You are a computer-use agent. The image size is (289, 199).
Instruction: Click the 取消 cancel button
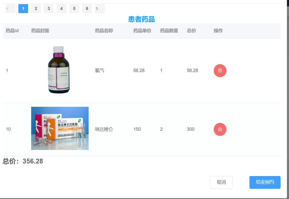tap(221, 182)
